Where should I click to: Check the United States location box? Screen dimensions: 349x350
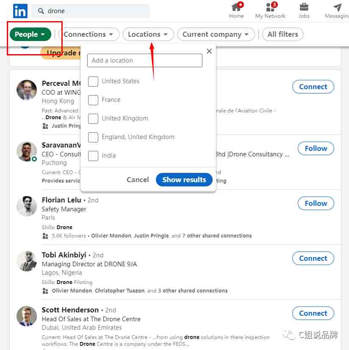[93, 81]
